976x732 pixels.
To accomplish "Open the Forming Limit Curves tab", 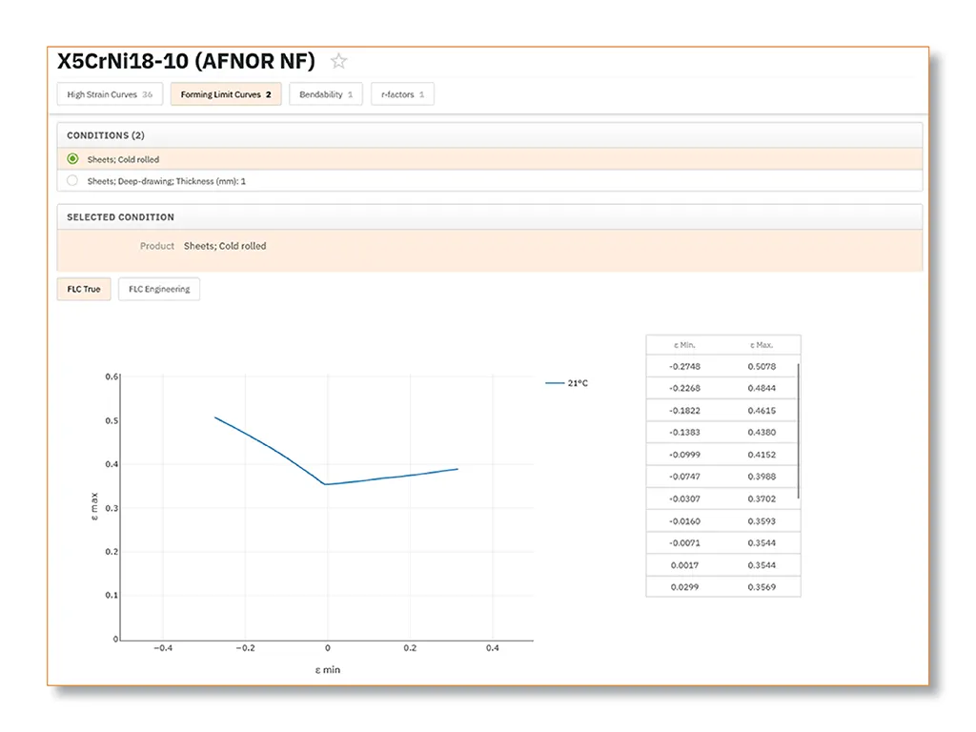I will click(x=225, y=94).
